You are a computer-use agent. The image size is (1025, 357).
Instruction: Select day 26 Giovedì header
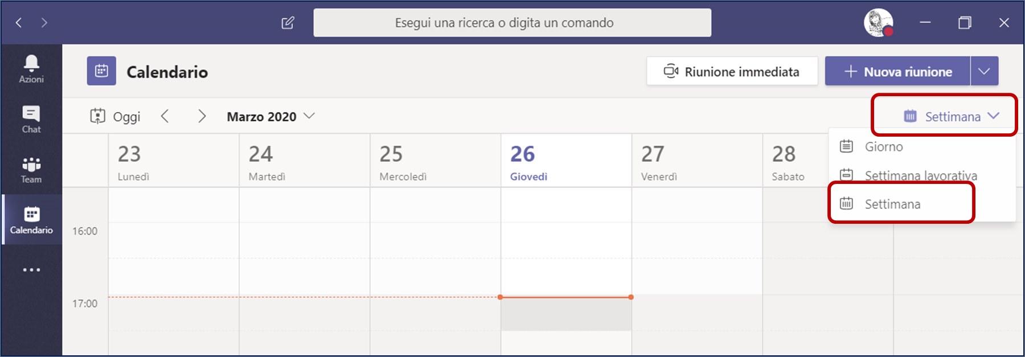pyautogui.click(x=567, y=161)
